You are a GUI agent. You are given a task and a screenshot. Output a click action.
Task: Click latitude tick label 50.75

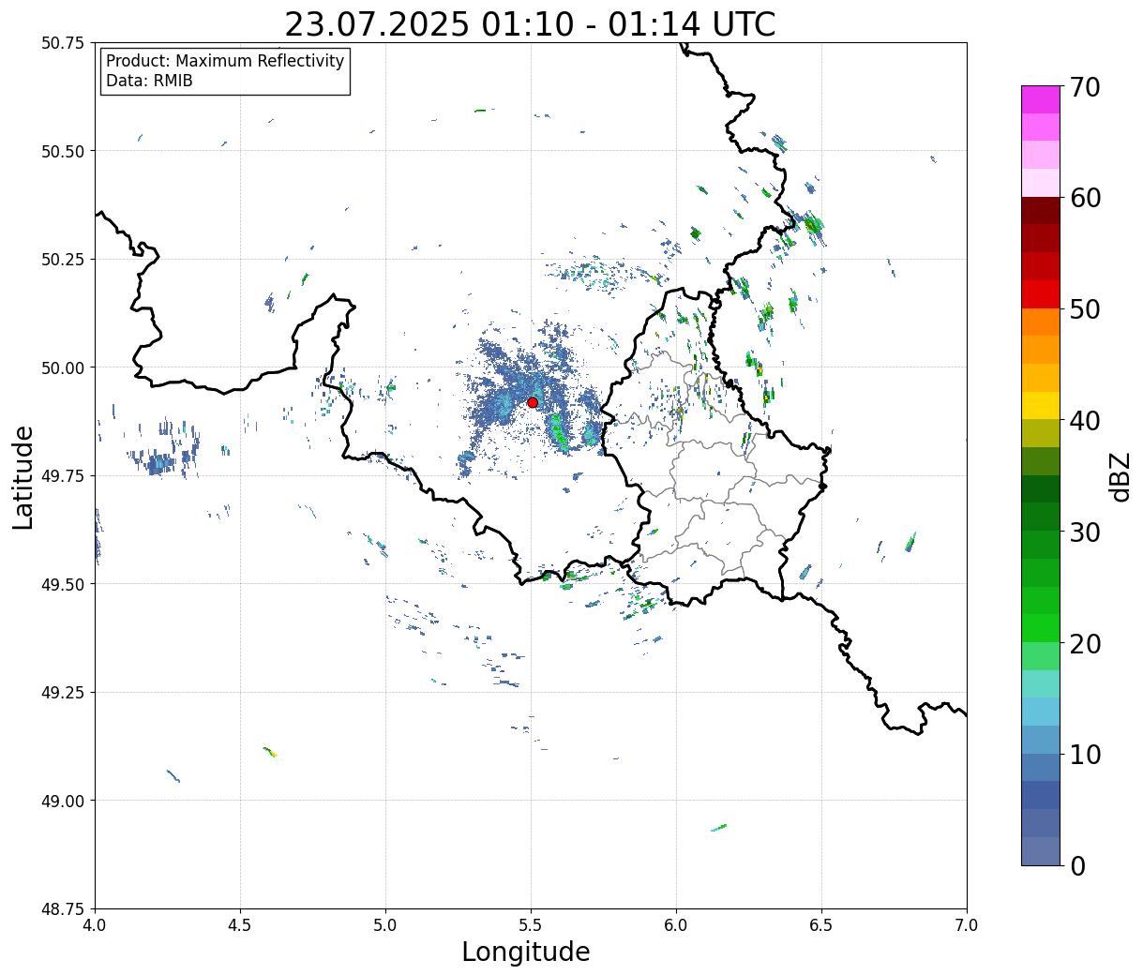(63, 43)
